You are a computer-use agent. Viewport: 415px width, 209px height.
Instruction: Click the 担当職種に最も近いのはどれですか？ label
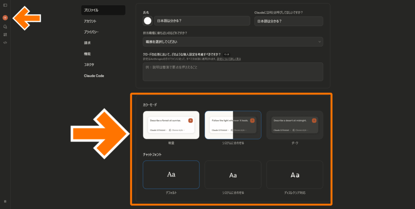pyautogui.click(x=165, y=33)
